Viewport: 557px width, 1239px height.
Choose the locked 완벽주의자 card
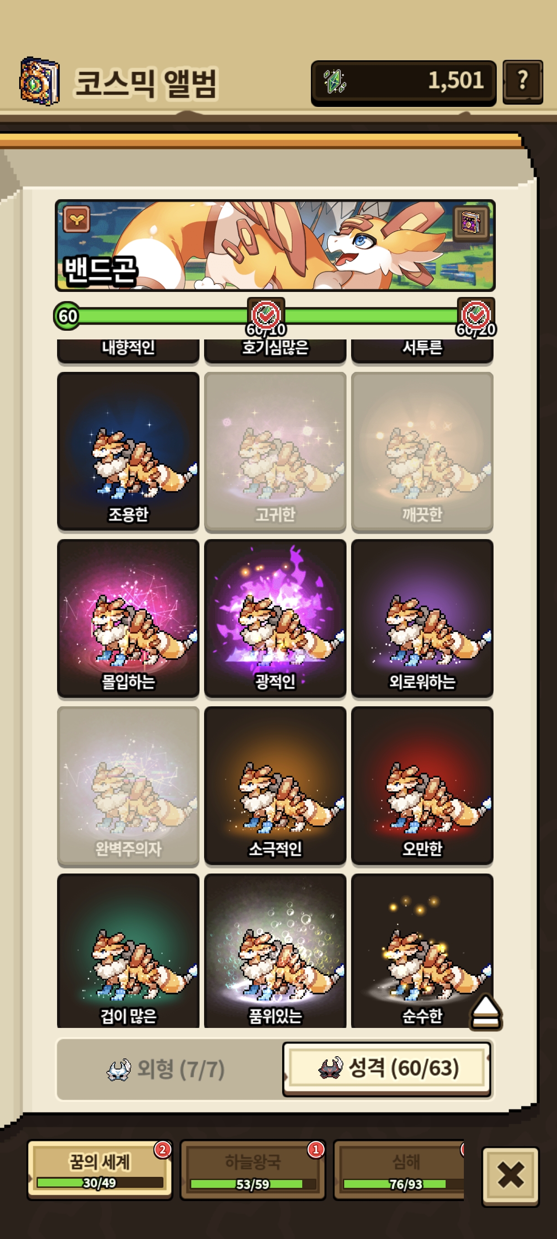pyautogui.click(x=128, y=786)
